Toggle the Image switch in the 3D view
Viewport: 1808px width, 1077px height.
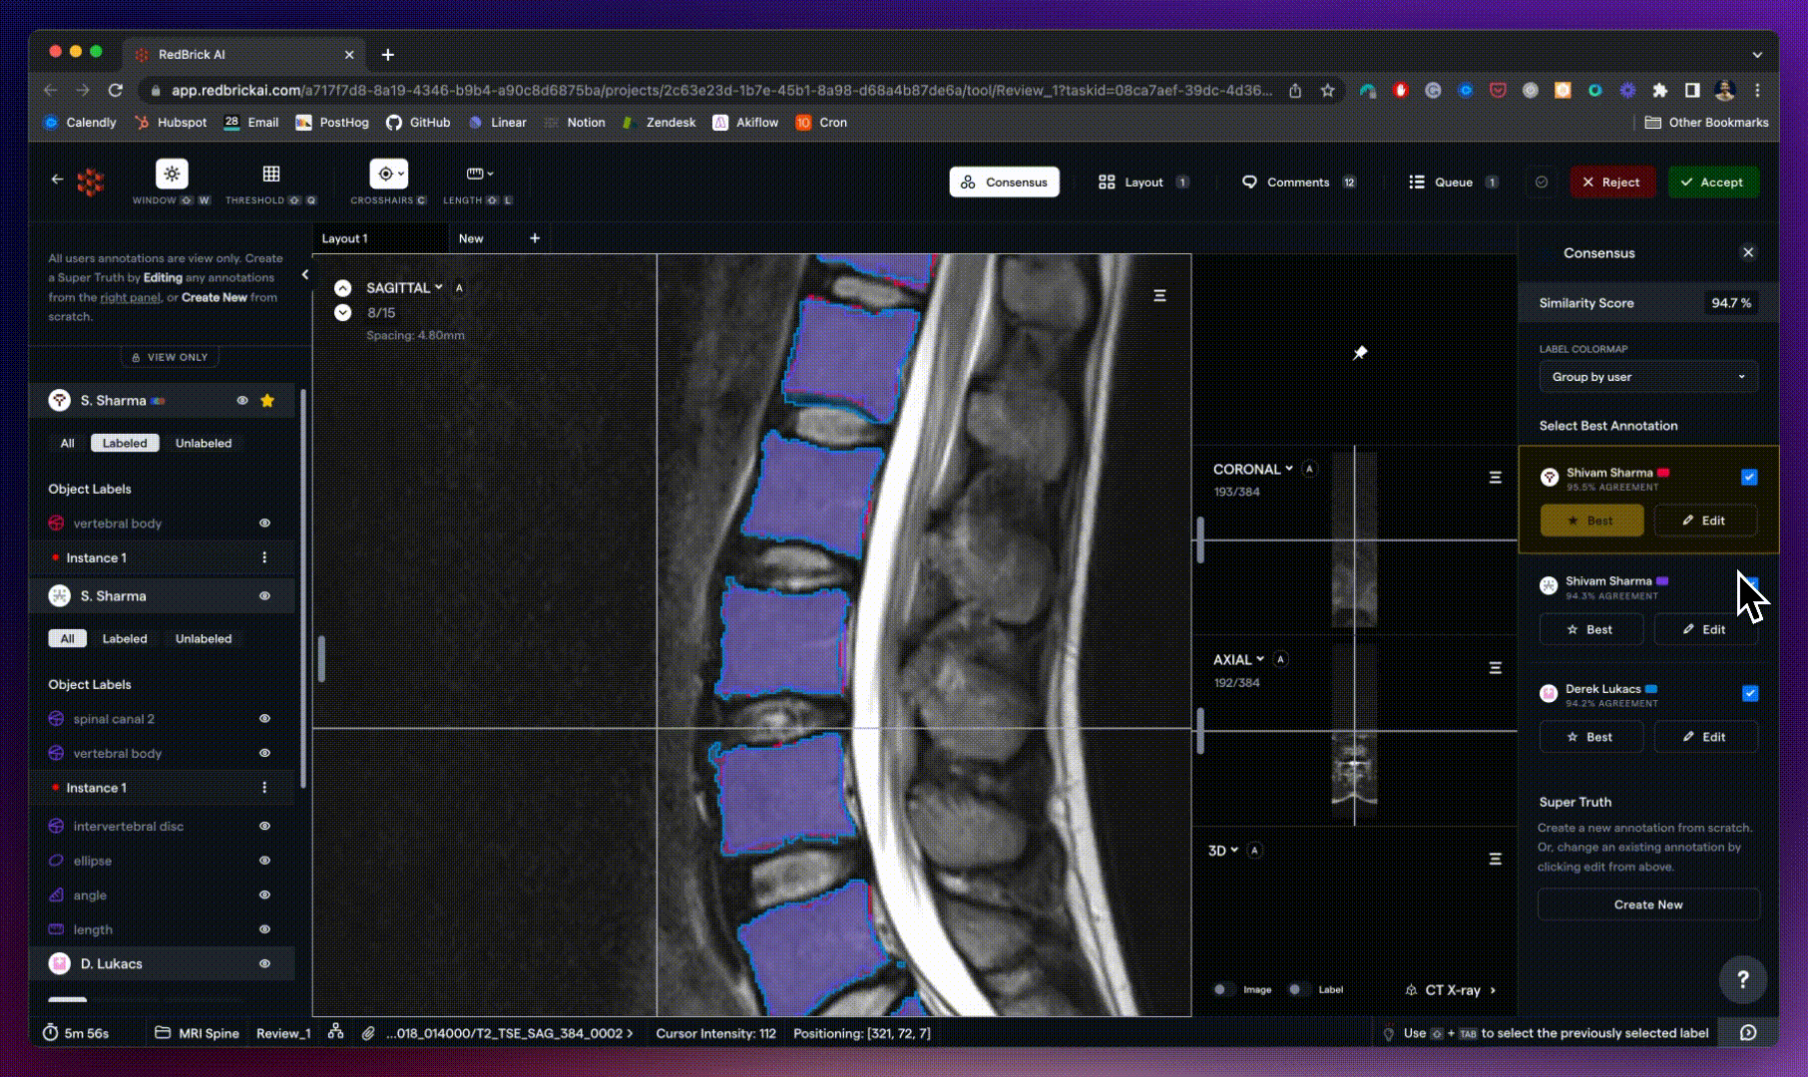coord(1221,990)
